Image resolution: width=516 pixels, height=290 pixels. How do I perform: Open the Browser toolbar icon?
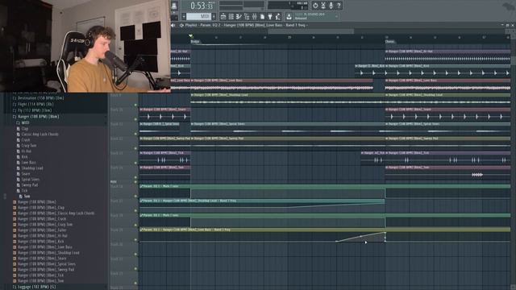[x=247, y=16]
